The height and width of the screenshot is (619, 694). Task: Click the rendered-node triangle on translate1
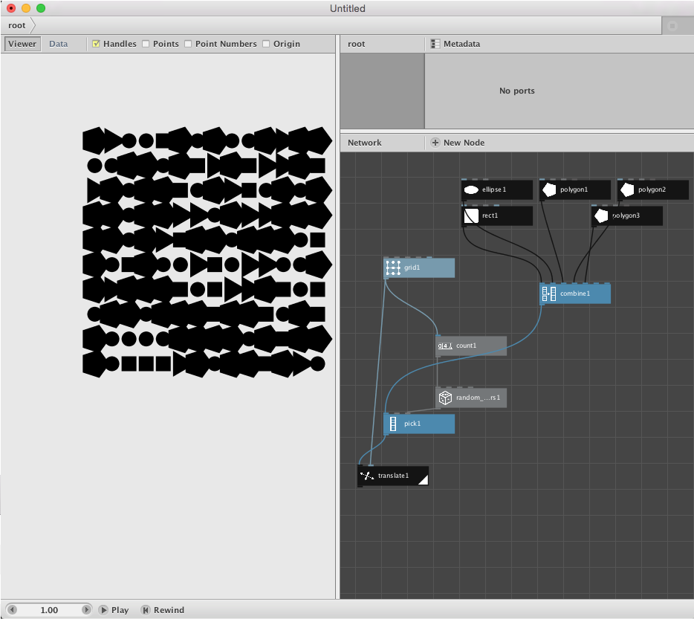coord(424,480)
